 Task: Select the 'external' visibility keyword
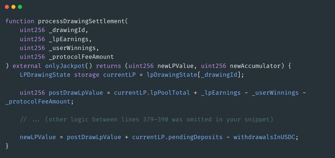coord(27,66)
